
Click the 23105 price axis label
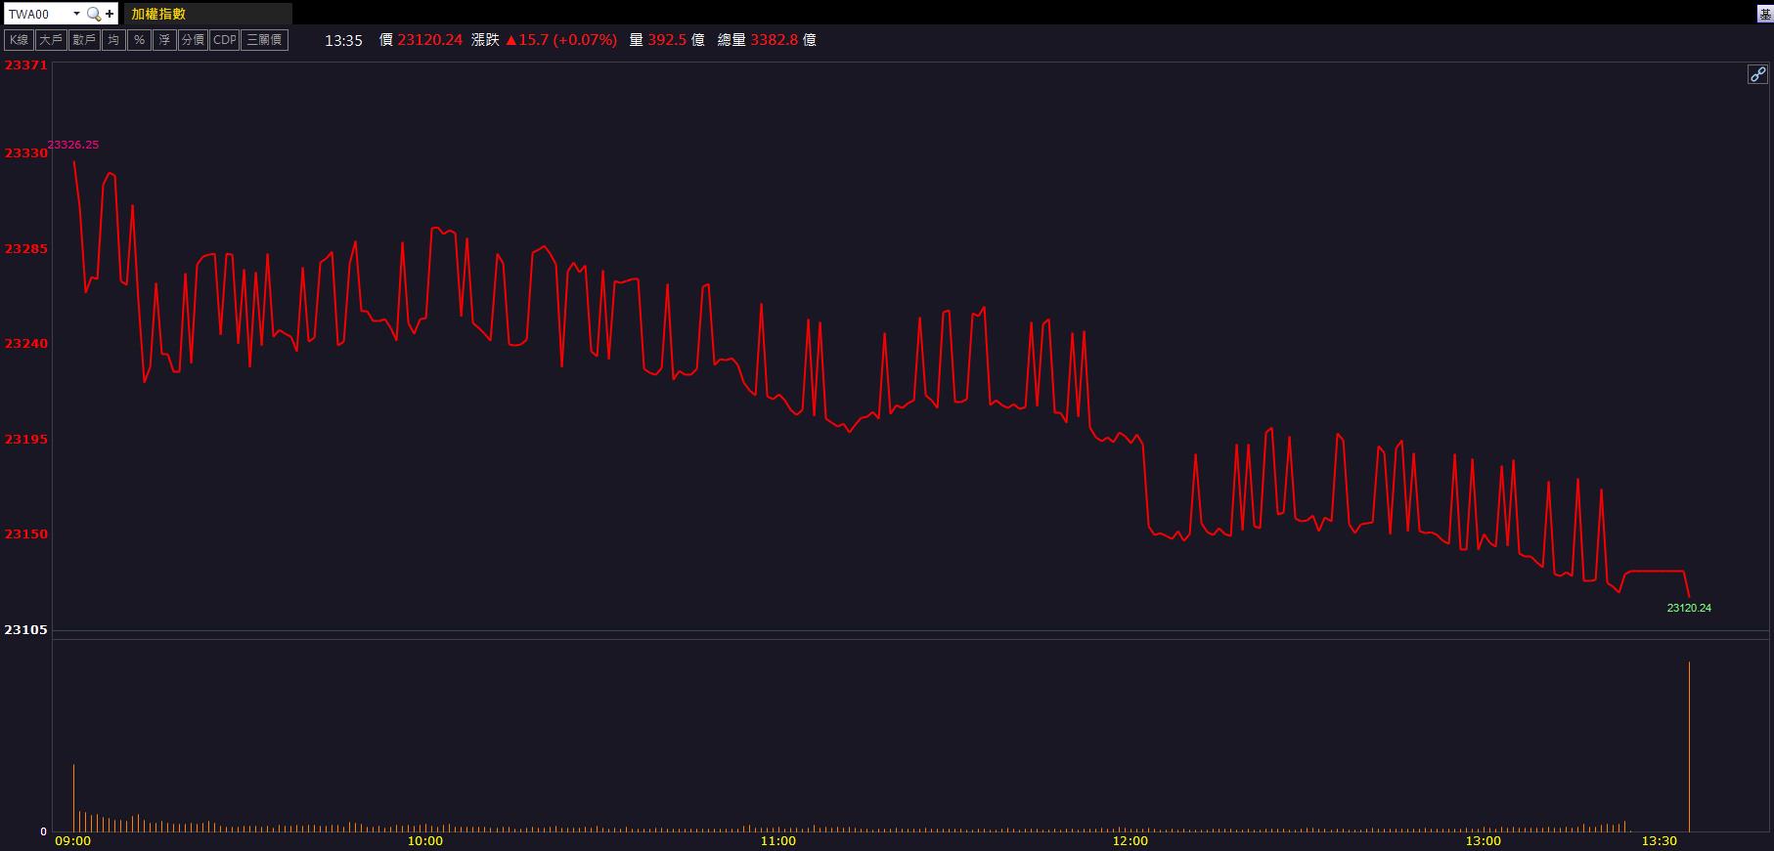pyautogui.click(x=26, y=630)
